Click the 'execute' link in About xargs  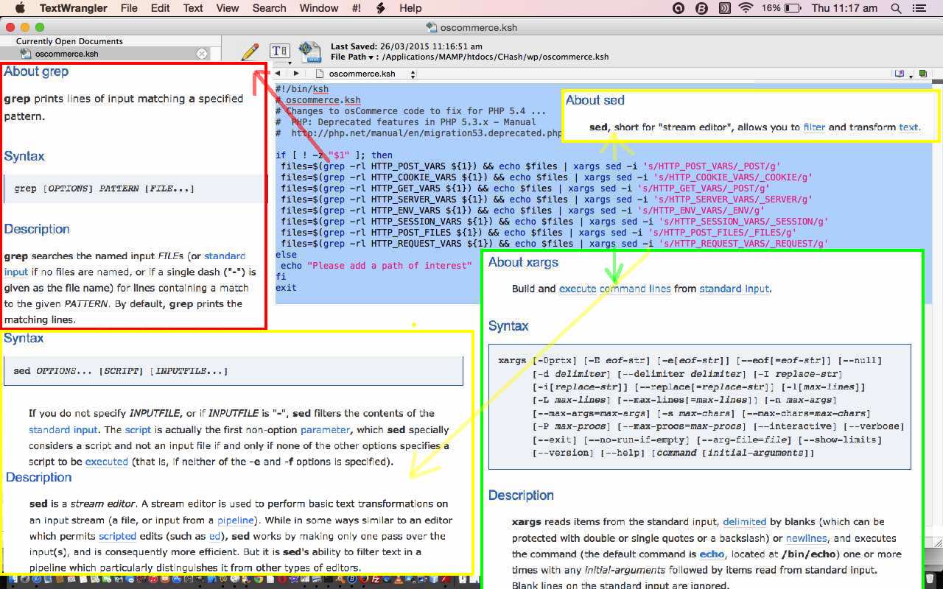pyautogui.click(x=578, y=289)
